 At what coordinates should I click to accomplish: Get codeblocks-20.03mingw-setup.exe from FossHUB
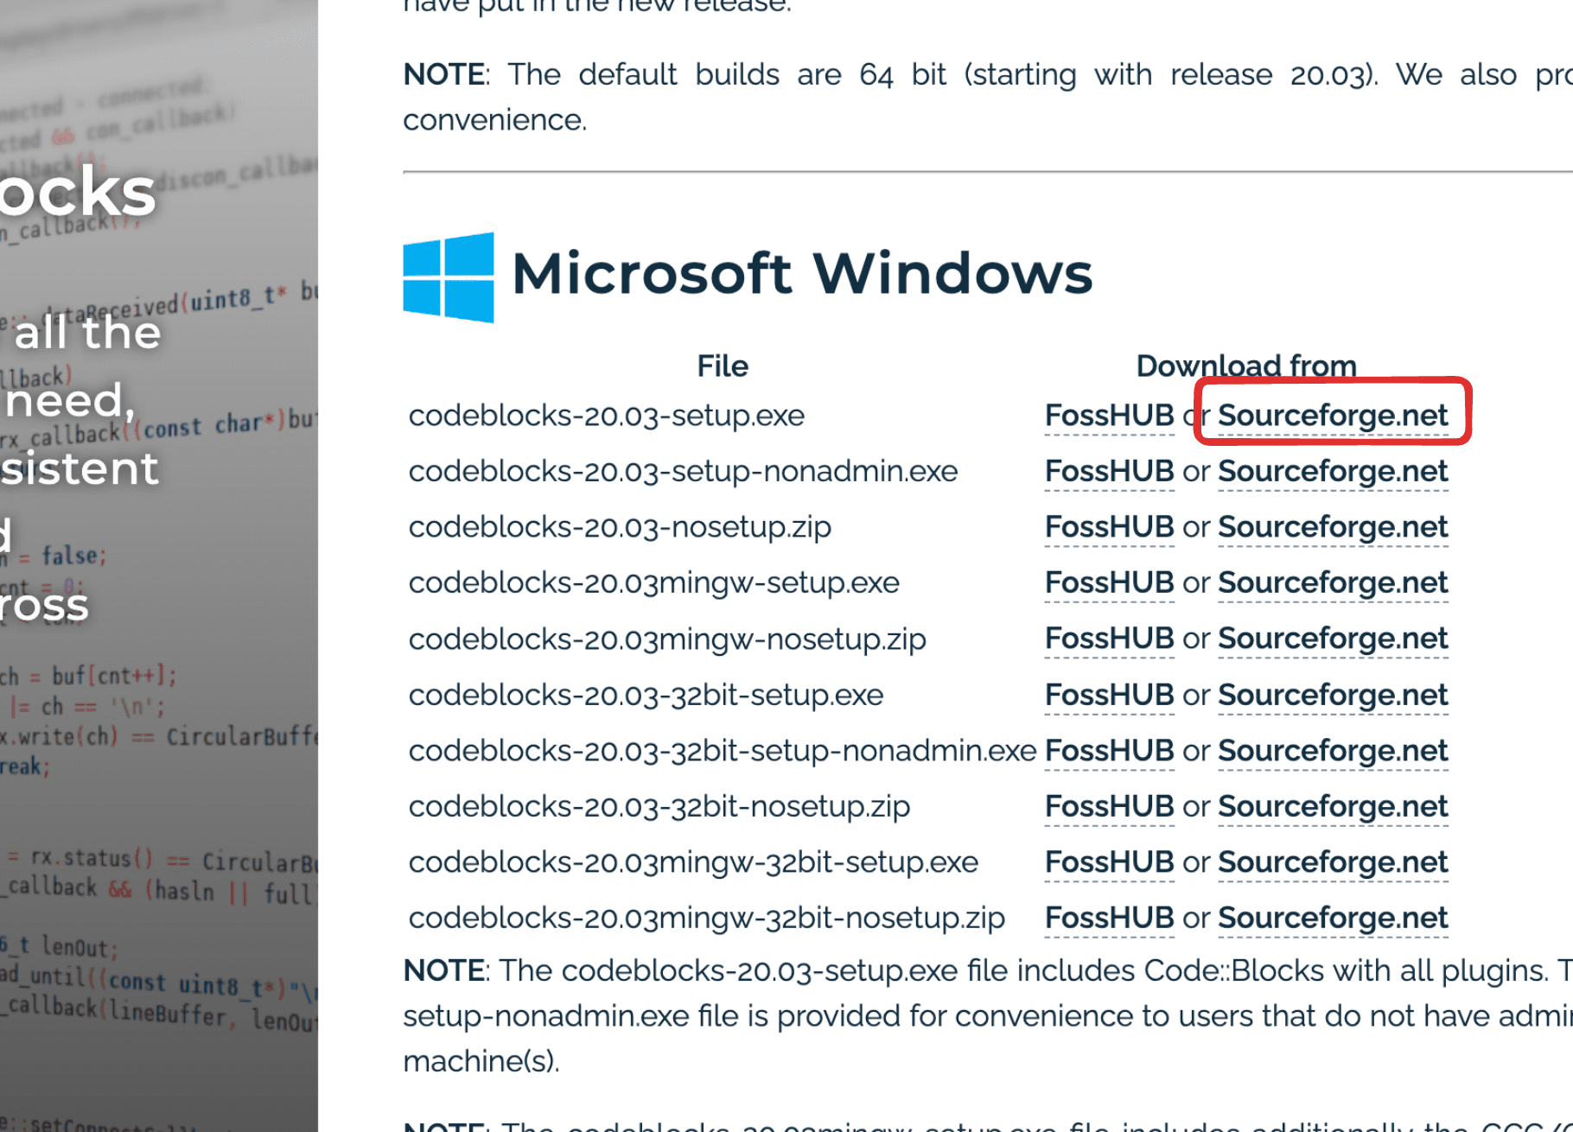[1109, 583]
